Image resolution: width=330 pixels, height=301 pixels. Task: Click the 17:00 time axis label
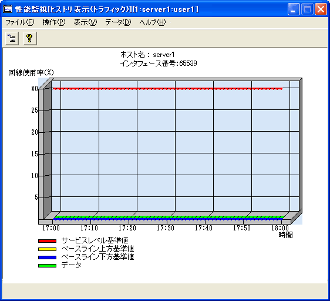pyautogui.click(x=51, y=228)
